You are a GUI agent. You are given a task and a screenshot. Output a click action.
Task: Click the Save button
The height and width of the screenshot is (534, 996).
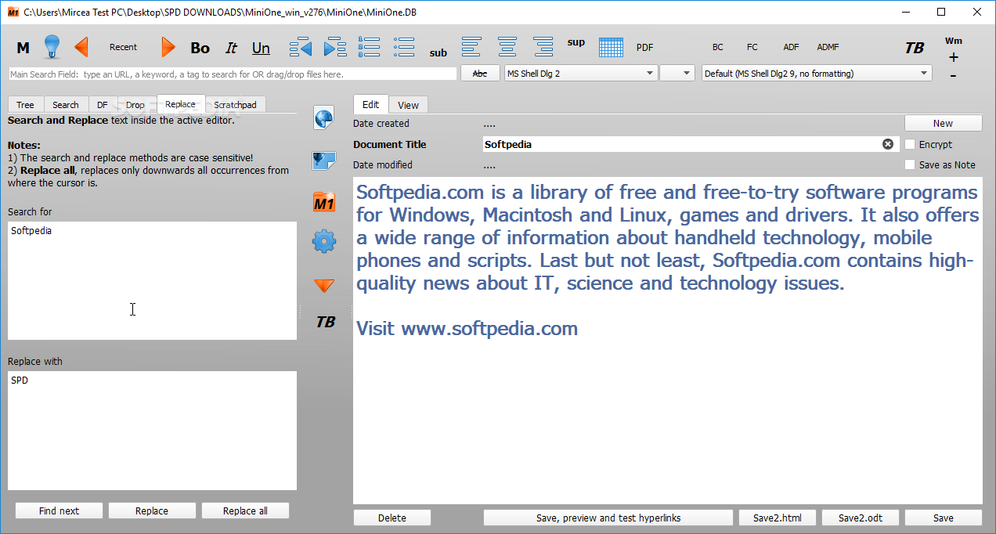944,518
